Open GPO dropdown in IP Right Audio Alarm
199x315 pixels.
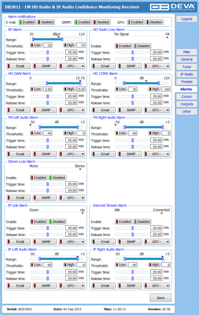point(157,286)
